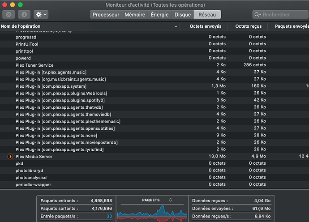Click 4,9 Mo received by Plex Media Server
The width and height of the screenshot is (309, 222).
click(x=258, y=156)
